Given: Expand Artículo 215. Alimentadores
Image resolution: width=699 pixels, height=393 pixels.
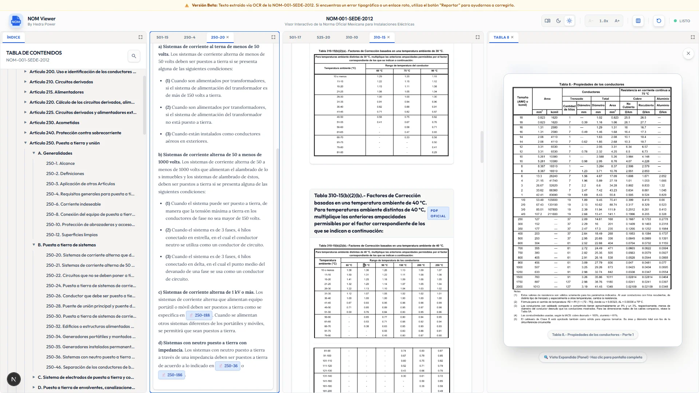Looking at the screenshot, I should [x=25, y=92].
